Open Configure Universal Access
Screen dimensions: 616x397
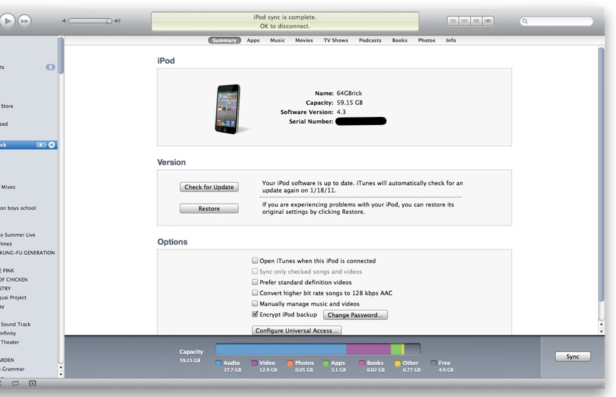(x=296, y=330)
